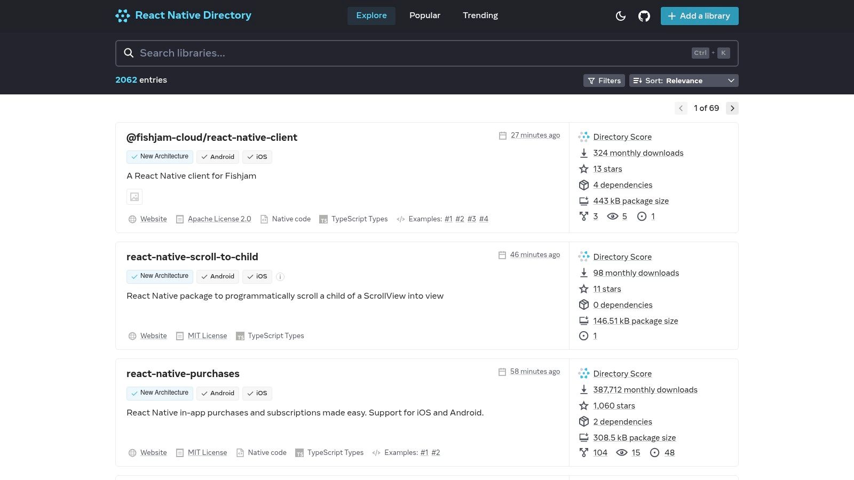The width and height of the screenshot is (854, 480).
Task: Open the GitHub repository icon in header
Action: tap(644, 16)
